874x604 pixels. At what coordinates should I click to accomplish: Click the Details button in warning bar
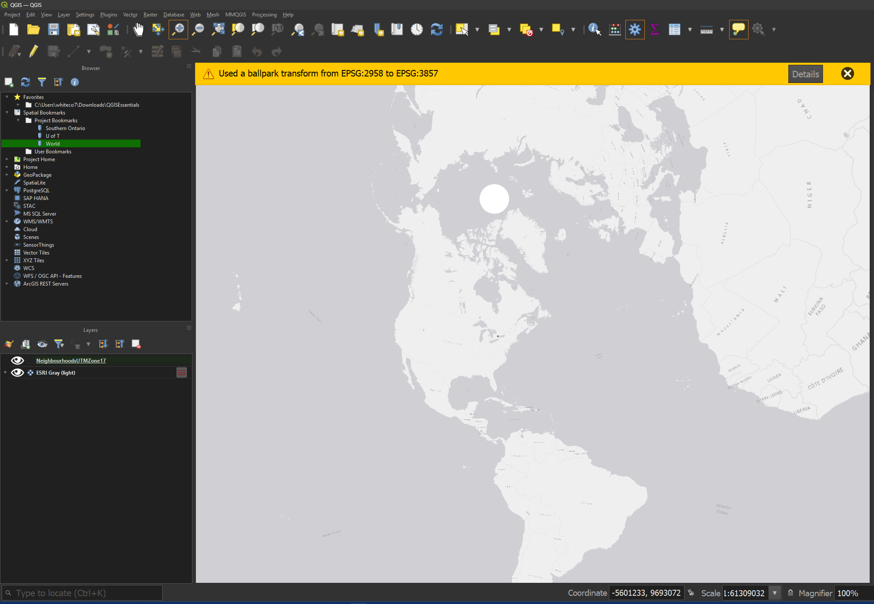click(x=805, y=74)
